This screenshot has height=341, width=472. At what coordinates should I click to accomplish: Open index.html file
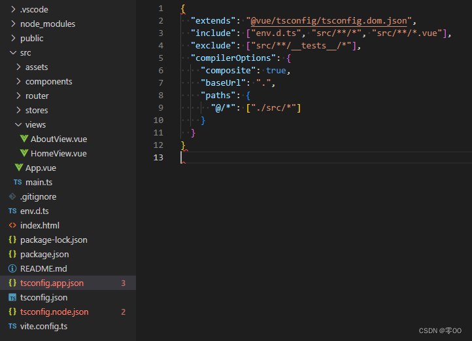pyautogui.click(x=40, y=226)
